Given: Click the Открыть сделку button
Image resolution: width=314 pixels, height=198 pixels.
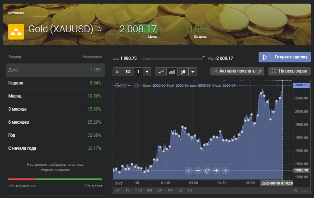Looking at the screenshot, I should tap(284, 57).
